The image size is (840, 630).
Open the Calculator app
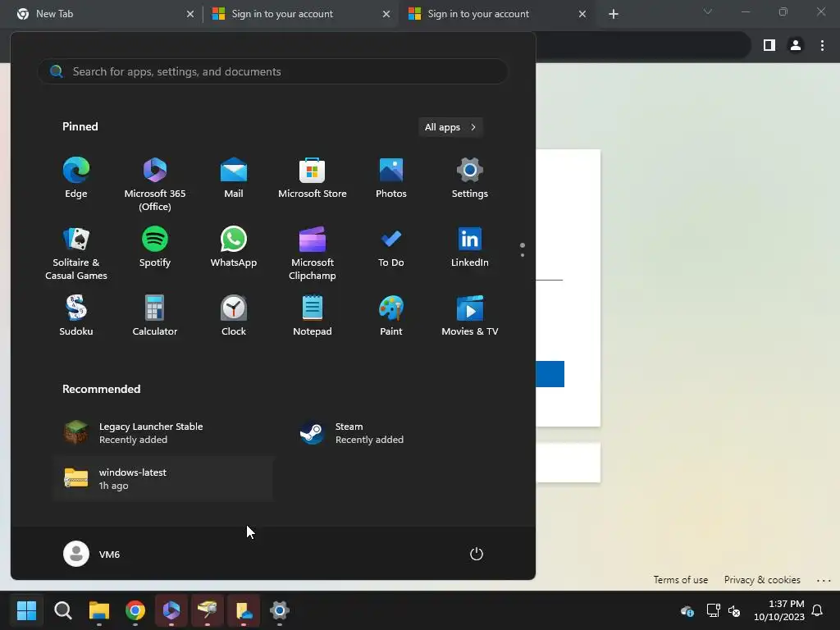155,316
